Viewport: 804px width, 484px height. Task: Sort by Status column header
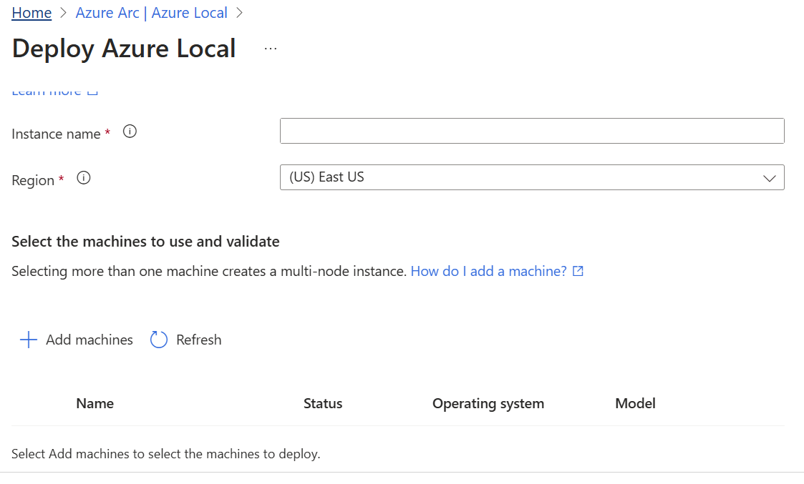point(322,404)
